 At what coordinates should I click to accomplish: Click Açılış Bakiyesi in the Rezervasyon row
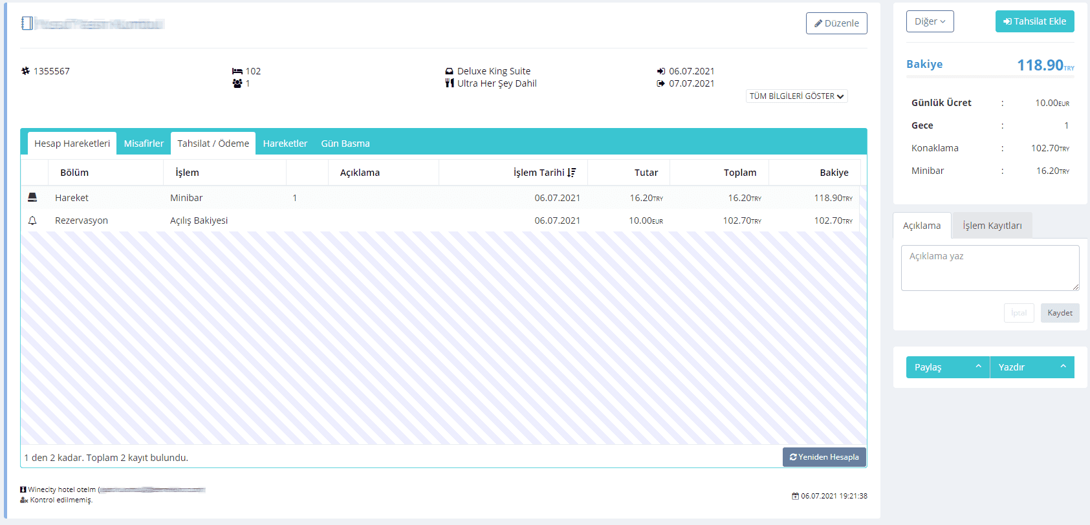tap(199, 220)
